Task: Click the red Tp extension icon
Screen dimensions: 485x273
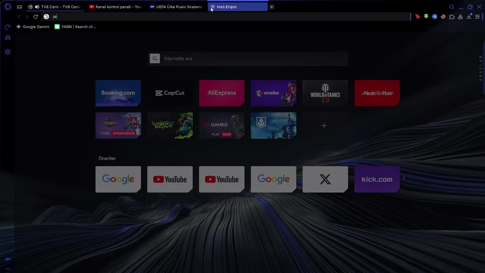Action: (418, 17)
